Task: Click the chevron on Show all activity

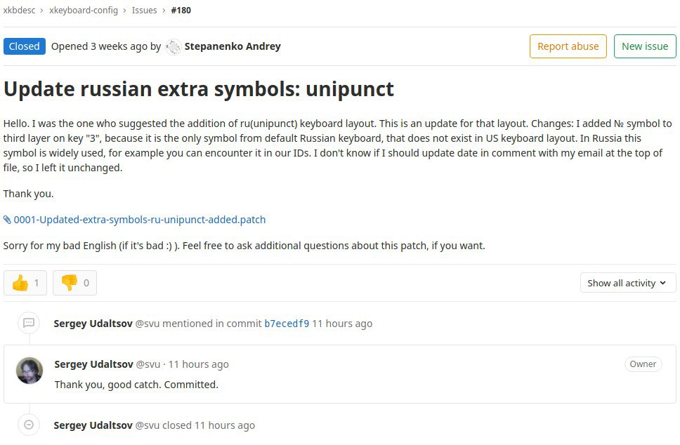Action: (662, 283)
